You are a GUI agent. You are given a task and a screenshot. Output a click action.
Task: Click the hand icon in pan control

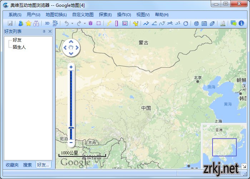[71, 48]
